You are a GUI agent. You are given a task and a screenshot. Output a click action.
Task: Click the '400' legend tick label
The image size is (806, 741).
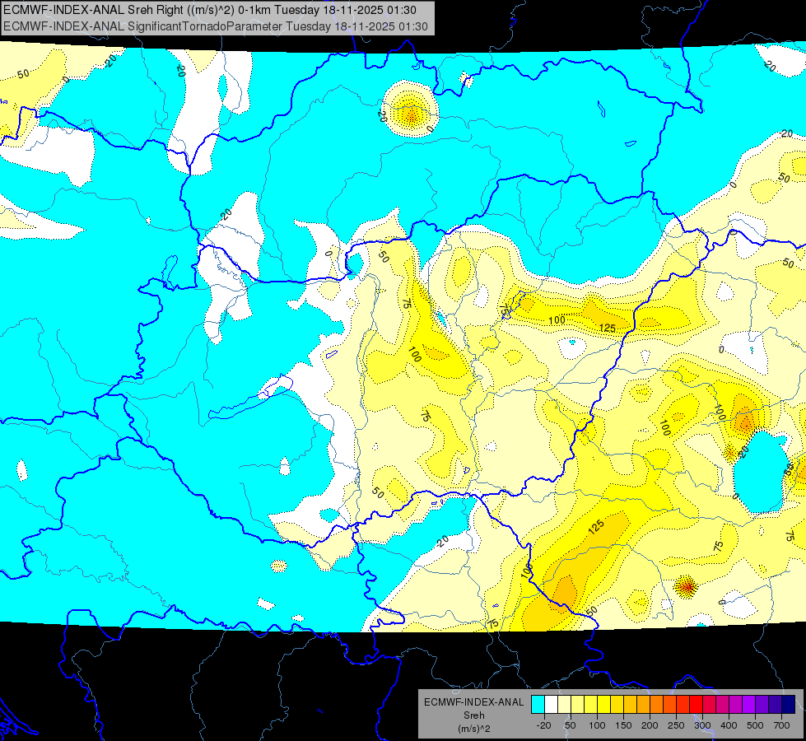729,725
